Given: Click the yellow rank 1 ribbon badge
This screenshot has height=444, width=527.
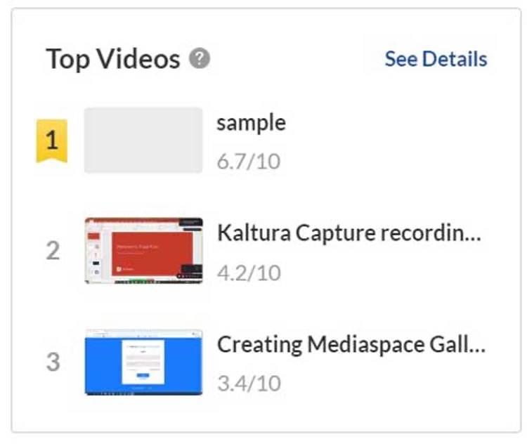Looking at the screenshot, I should click(51, 141).
